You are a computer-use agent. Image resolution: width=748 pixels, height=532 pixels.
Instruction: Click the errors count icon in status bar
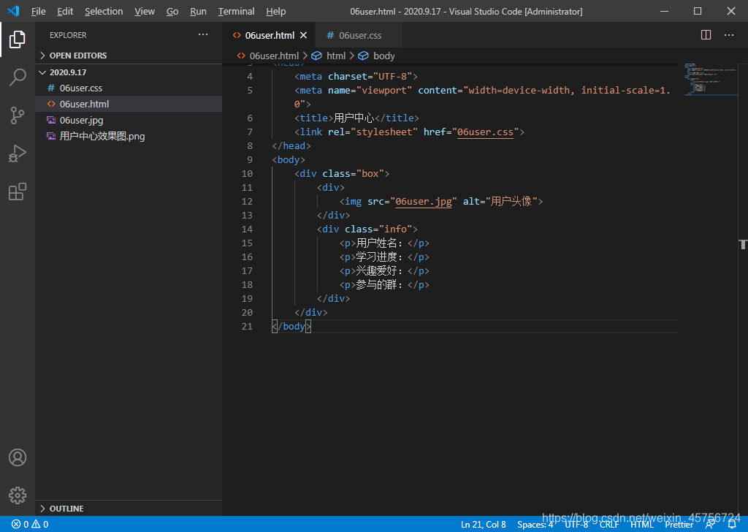click(x=16, y=525)
